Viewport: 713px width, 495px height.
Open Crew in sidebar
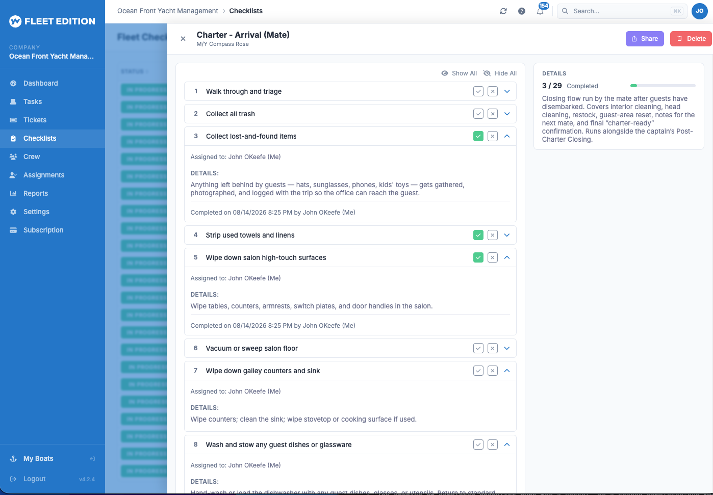coord(53,157)
